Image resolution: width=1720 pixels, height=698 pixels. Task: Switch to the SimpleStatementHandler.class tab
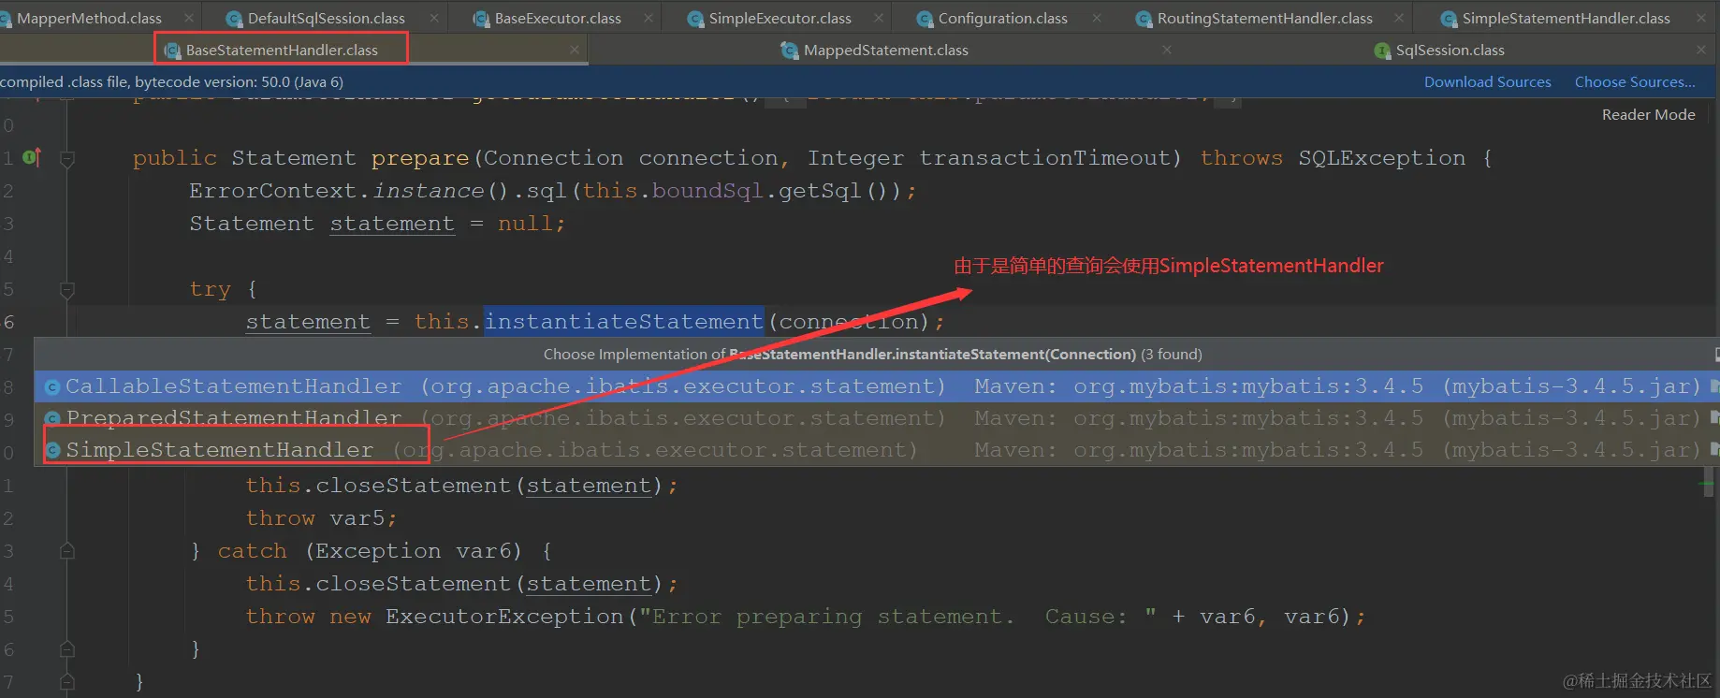(x=1566, y=18)
